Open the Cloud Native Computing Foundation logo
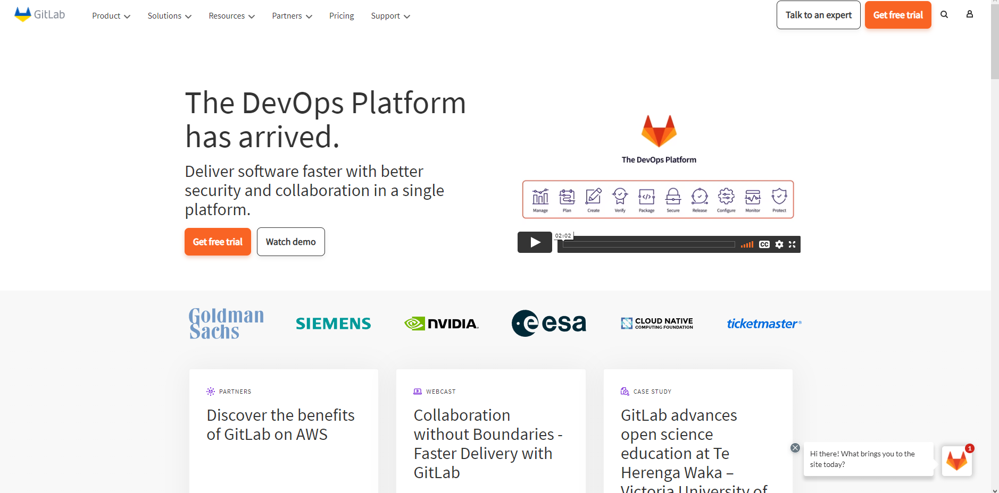This screenshot has width=999, height=493. tap(657, 323)
